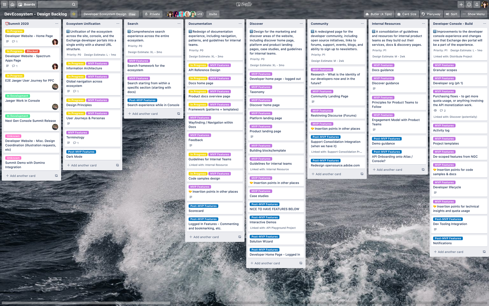
Task: Open Search list actions menu
Action: pos(179,23)
